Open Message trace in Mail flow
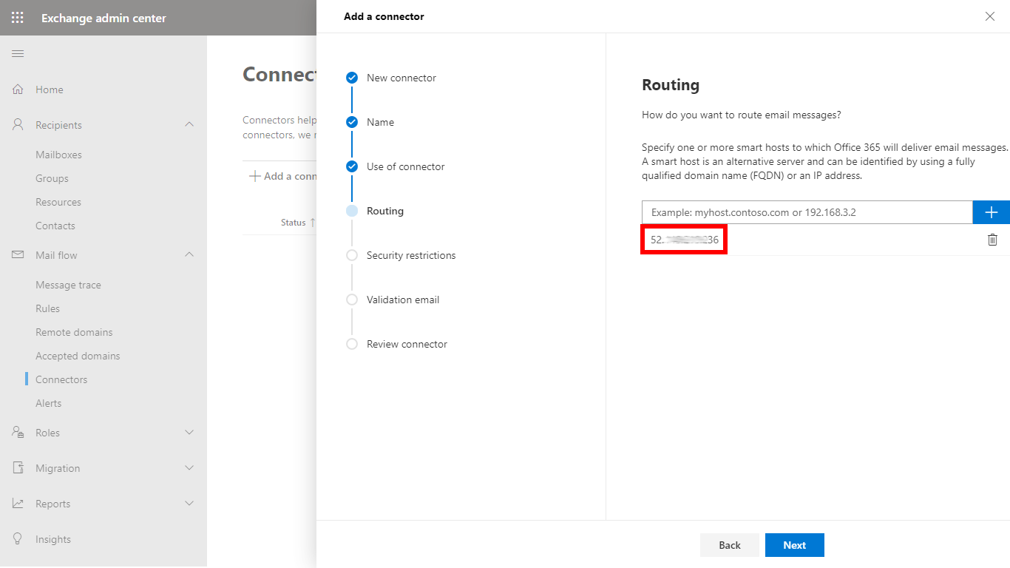 (68, 285)
